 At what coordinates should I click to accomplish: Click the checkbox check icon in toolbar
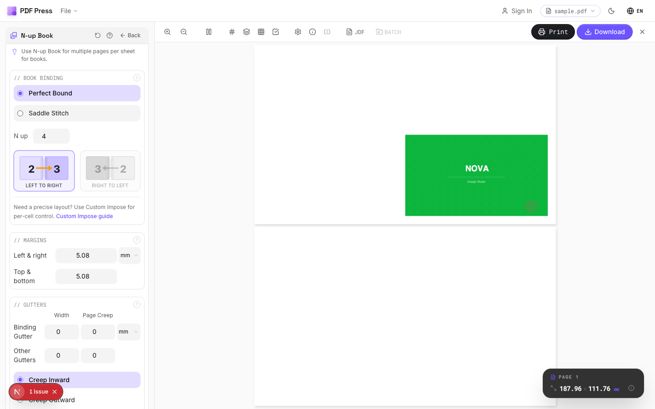(x=276, y=32)
